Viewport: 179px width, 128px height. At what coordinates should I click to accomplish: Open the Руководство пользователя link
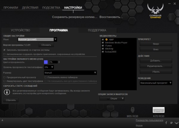pos(149,120)
